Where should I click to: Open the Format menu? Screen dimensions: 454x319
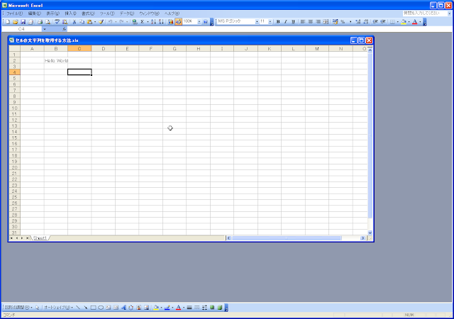88,13
